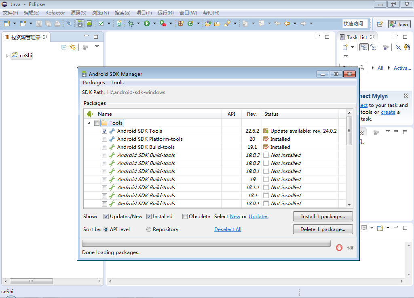Screen dimensions: 414x298
Task: Select the API level sort radio button
Action: (106, 229)
